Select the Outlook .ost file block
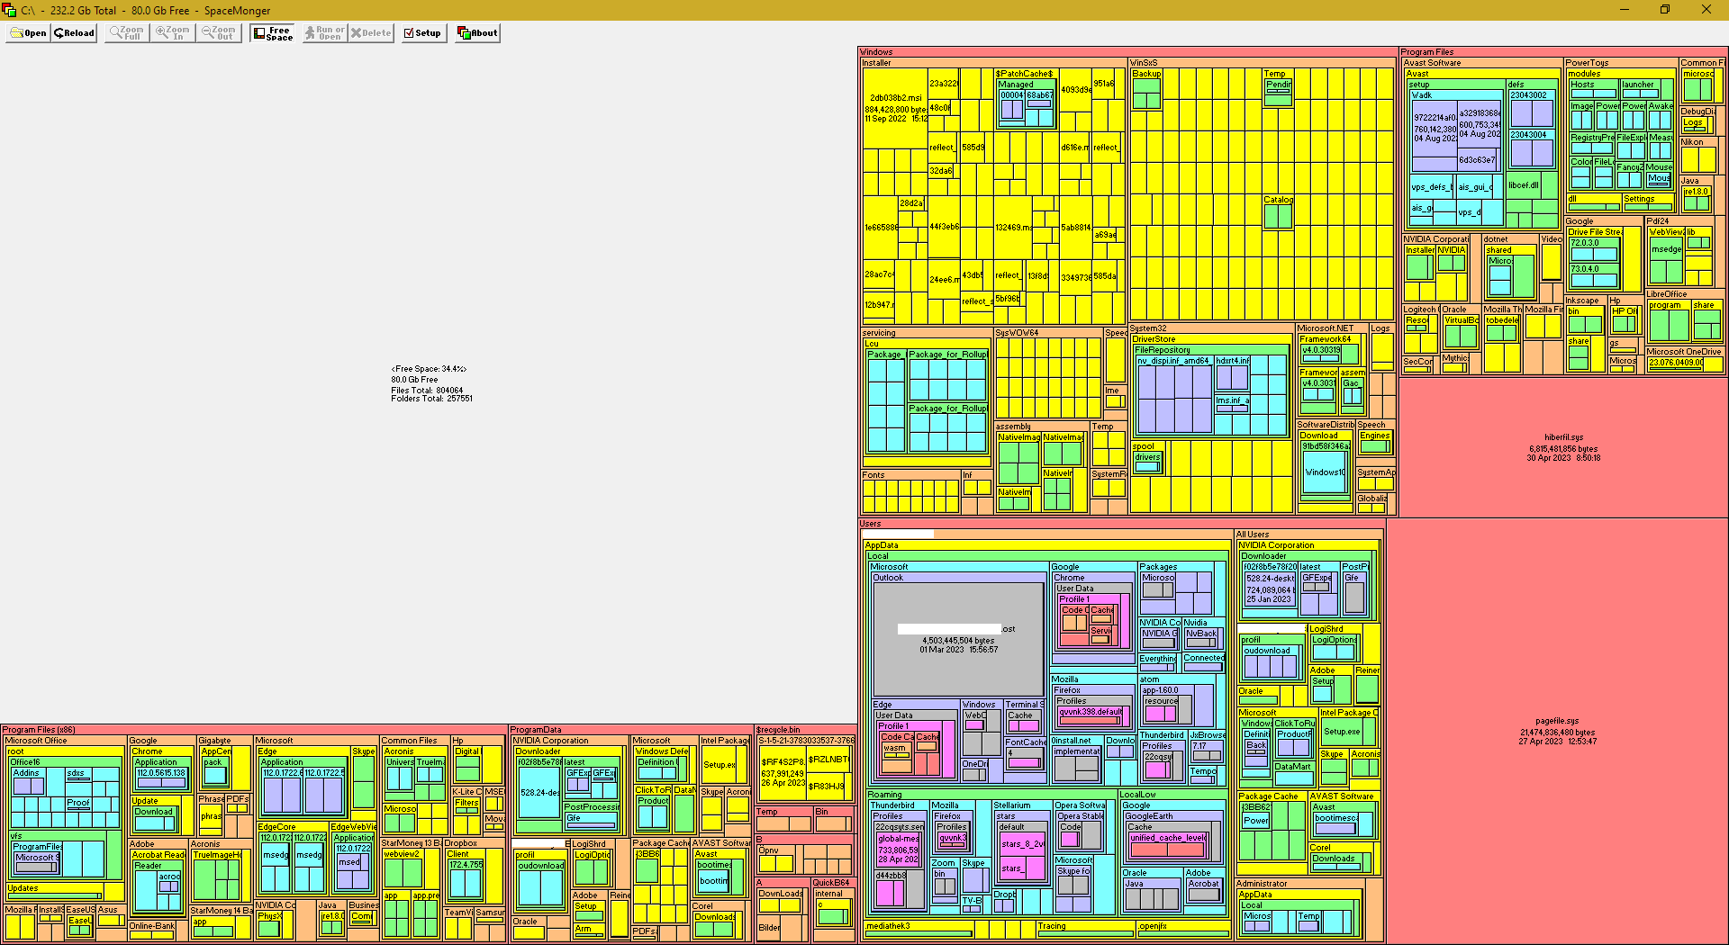The width and height of the screenshot is (1729, 945). click(x=958, y=639)
